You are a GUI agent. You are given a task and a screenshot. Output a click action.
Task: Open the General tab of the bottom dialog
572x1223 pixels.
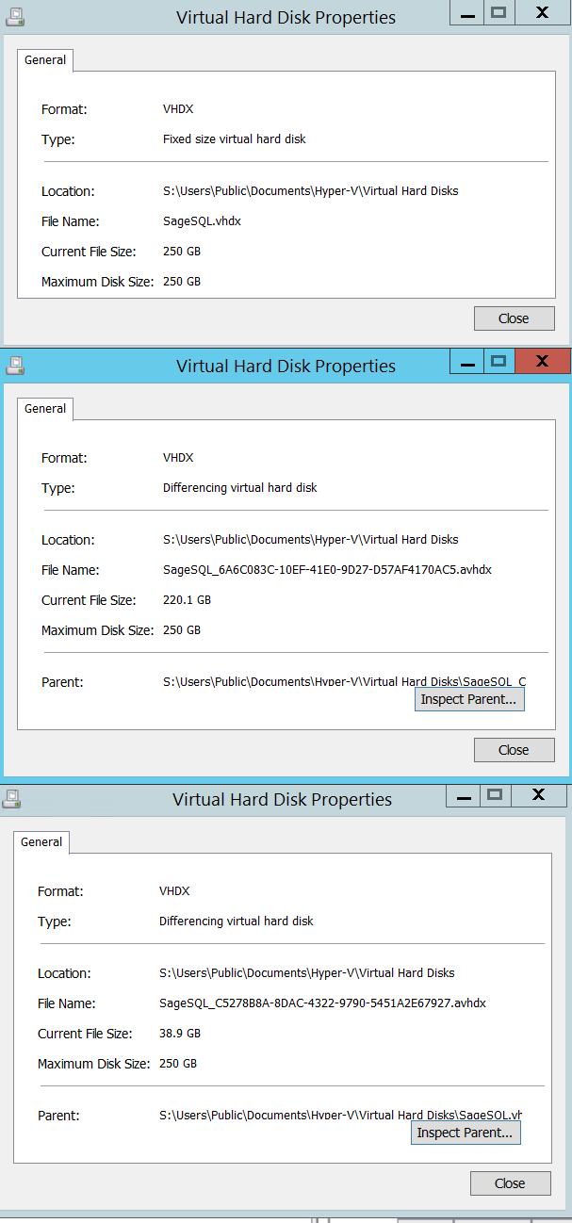[x=41, y=842]
